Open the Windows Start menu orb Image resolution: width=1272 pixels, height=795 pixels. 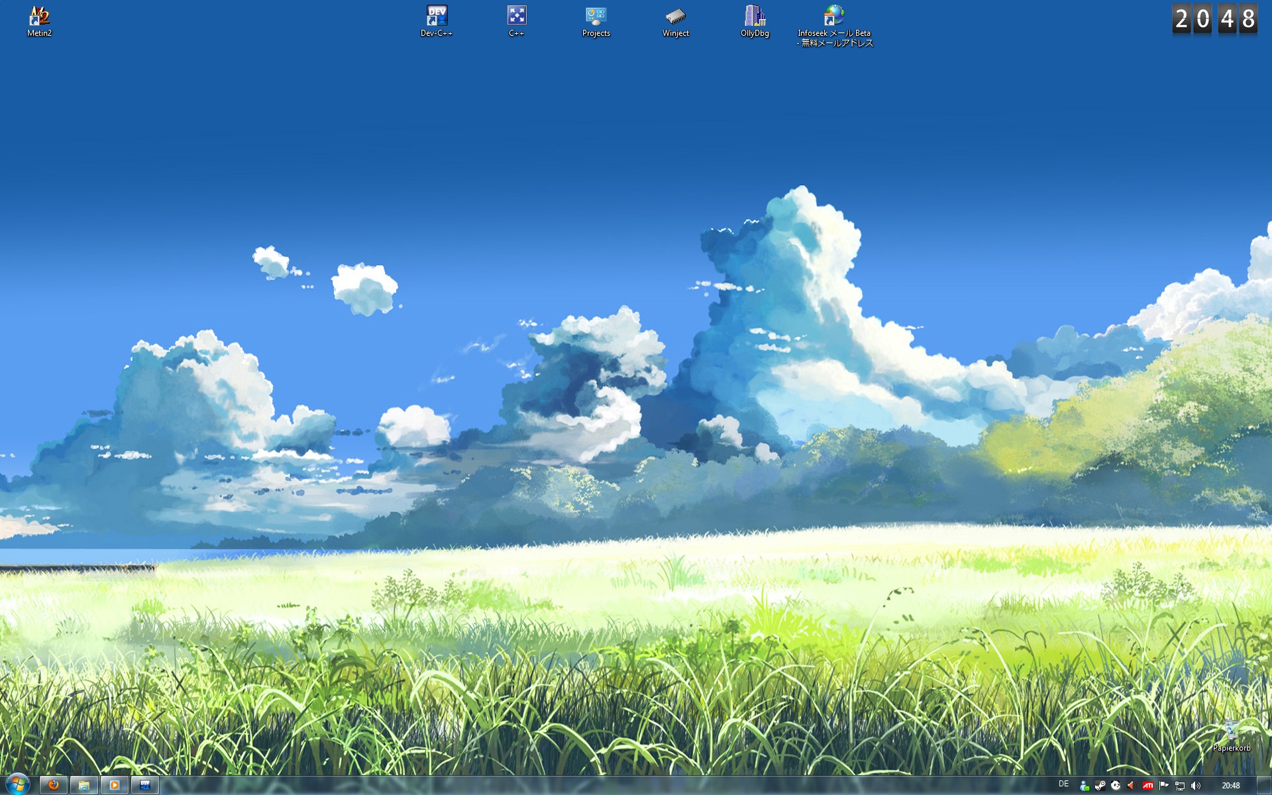coord(17,784)
